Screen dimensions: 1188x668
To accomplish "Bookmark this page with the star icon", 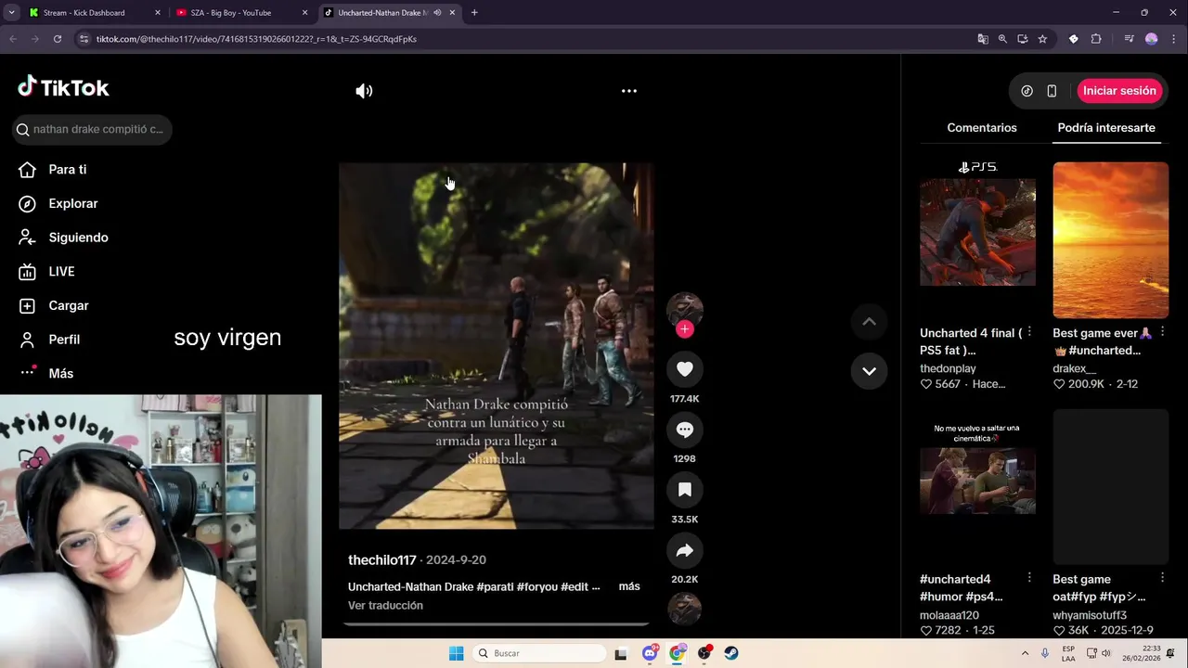I will click(x=1042, y=39).
